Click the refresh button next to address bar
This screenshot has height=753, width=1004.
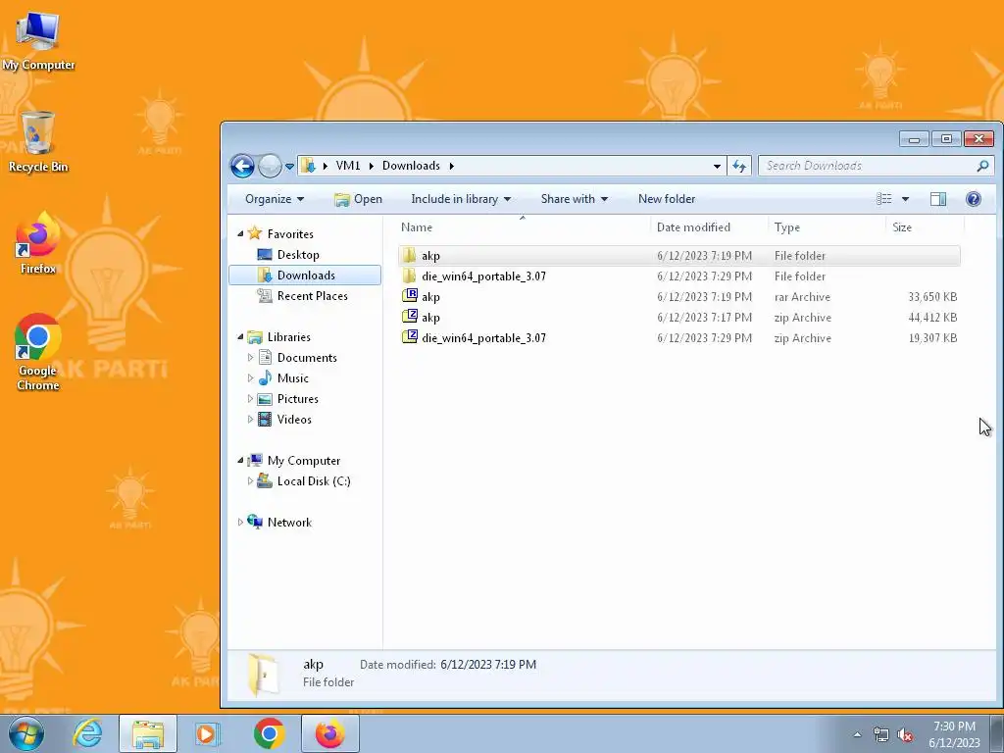739,166
